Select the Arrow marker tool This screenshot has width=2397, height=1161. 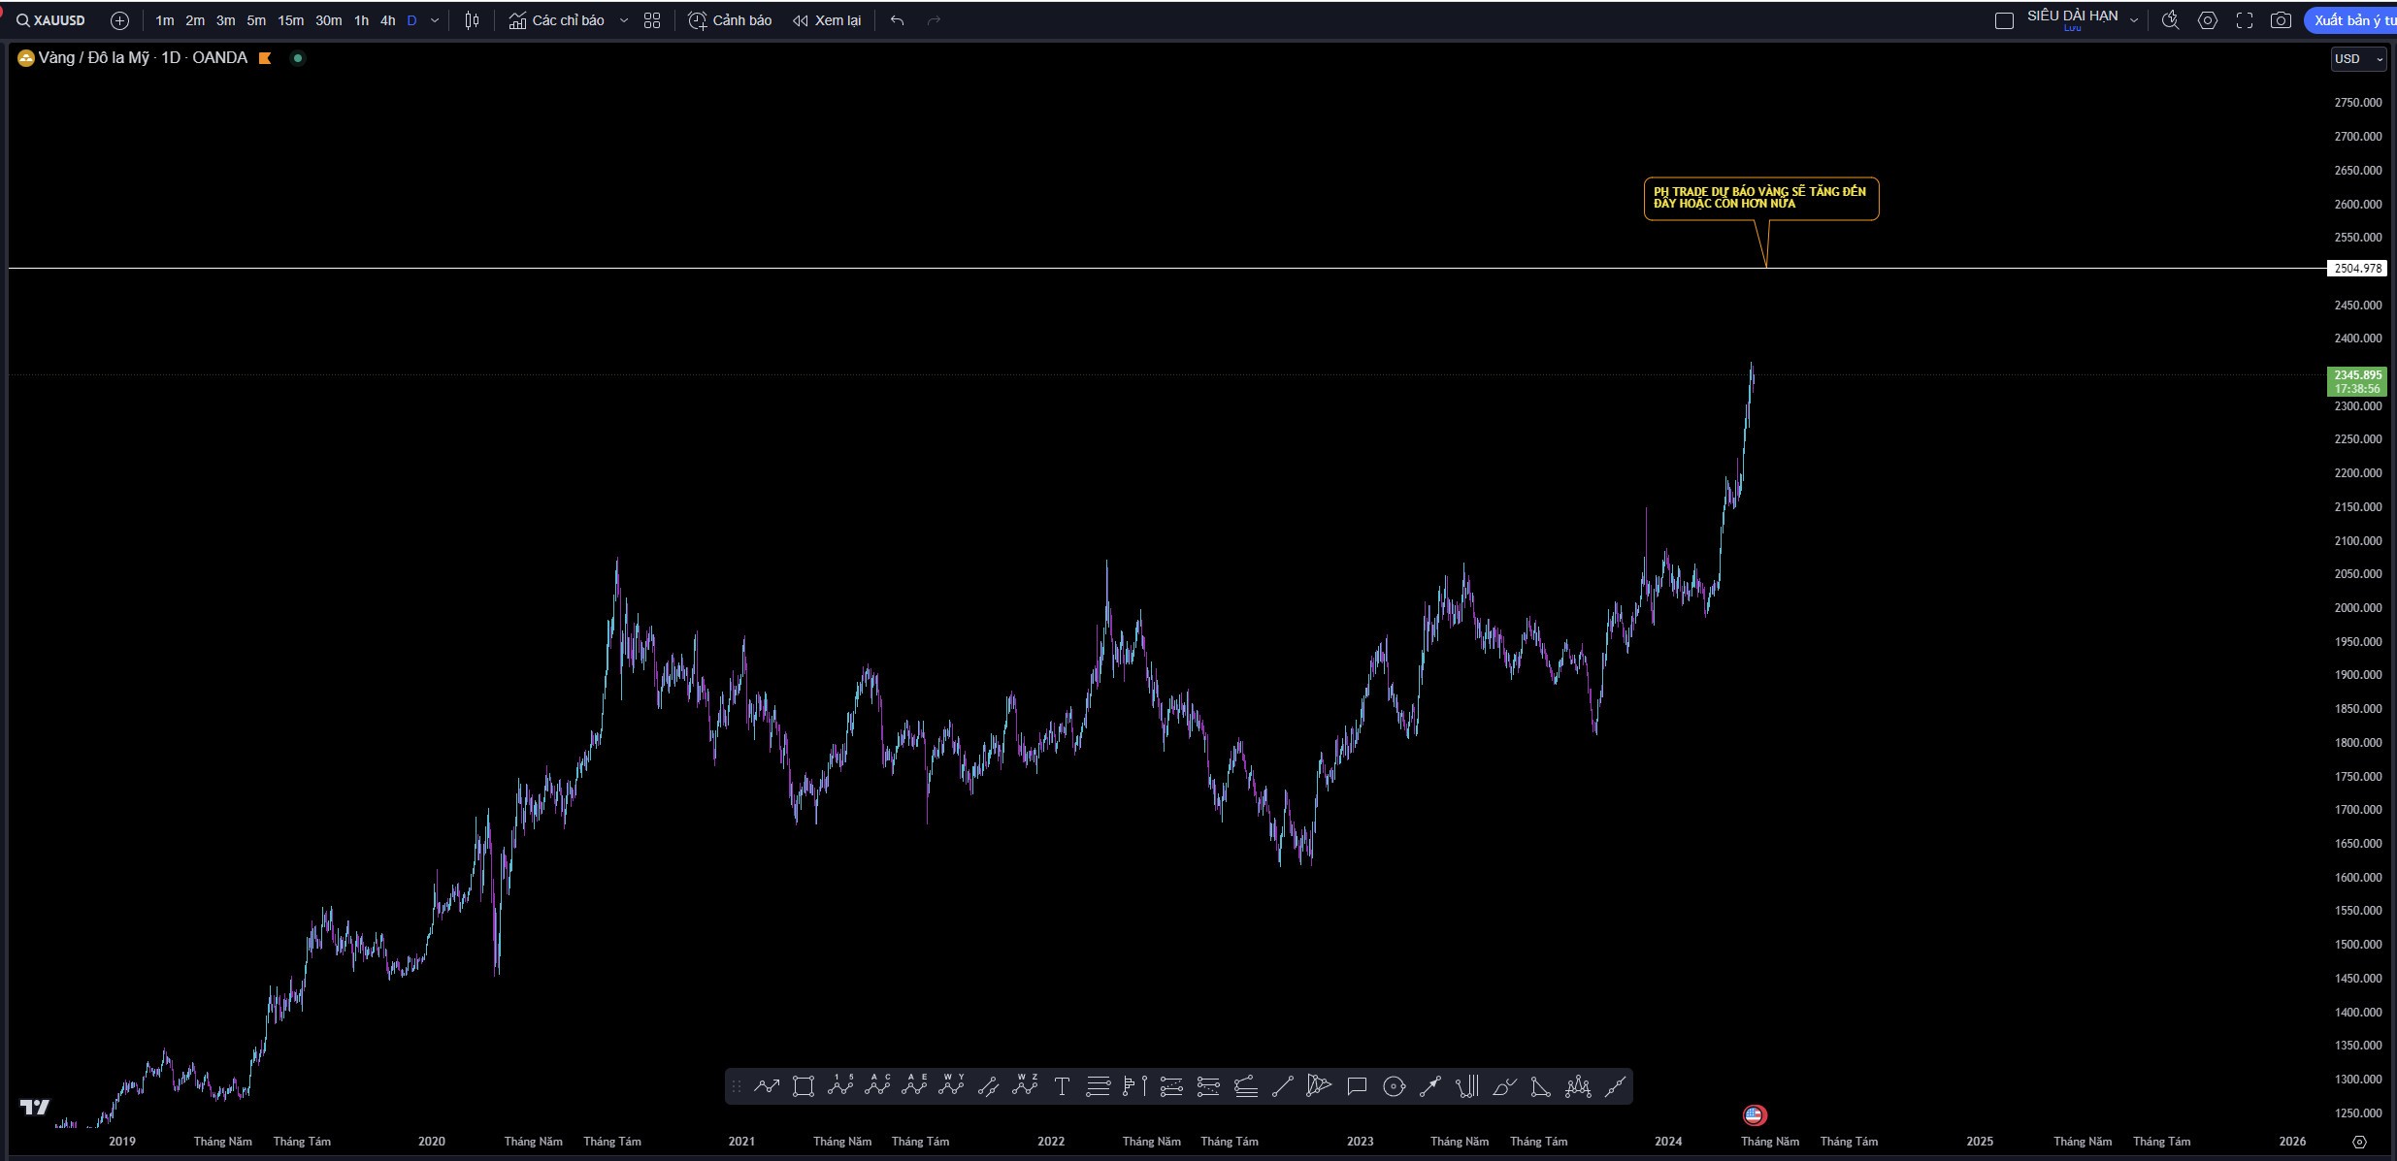tap(1431, 1086)
